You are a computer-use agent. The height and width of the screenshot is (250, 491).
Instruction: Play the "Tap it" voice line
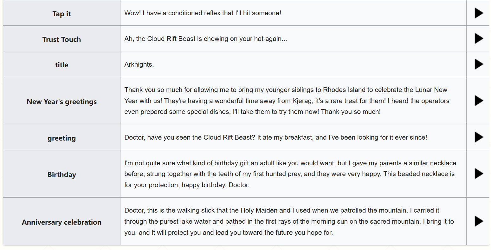tap(478, 13)
